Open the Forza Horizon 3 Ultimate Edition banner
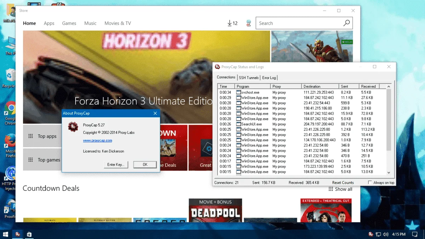This screenshot has height=239, width=425. click(x=146, y=77)
